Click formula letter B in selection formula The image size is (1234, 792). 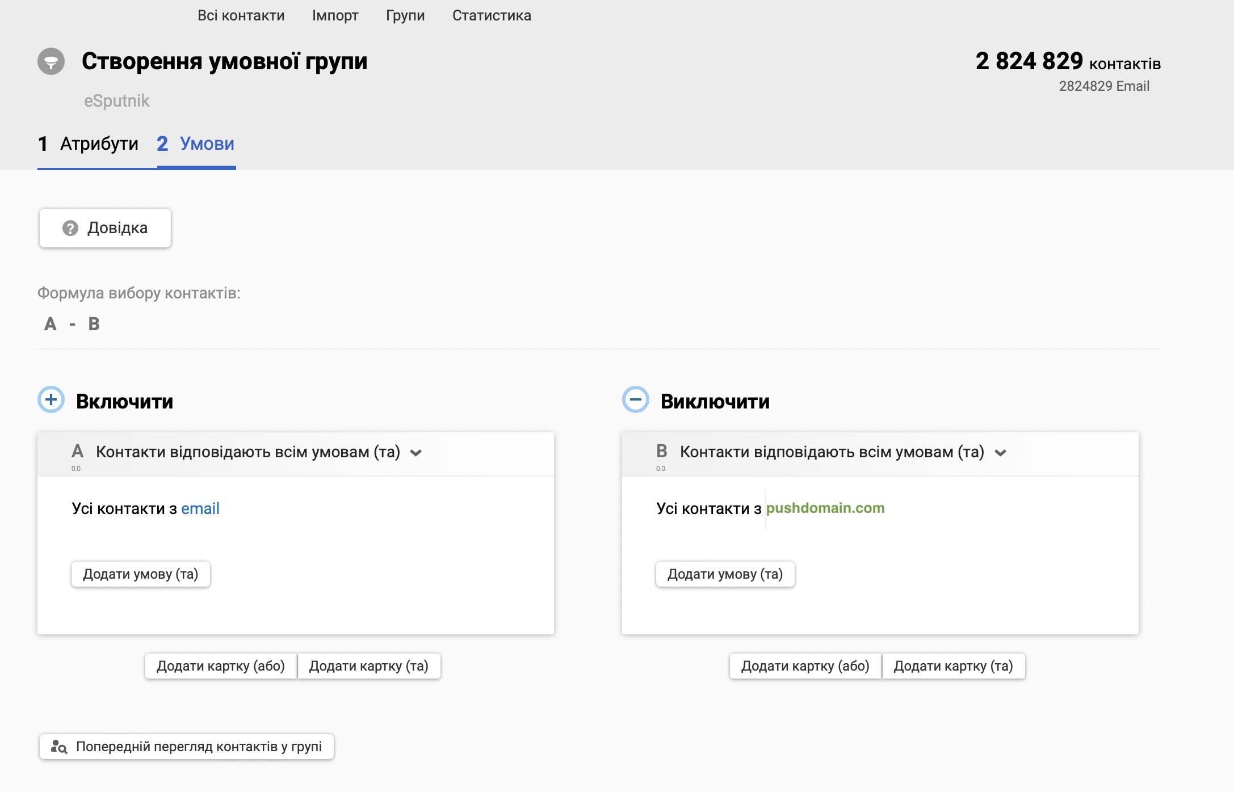[94, 324]
